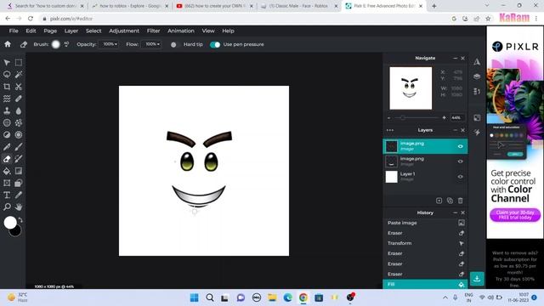Hide the unselected image.png layer
This screenshot has height=306, width=544.
coord(461,161)
